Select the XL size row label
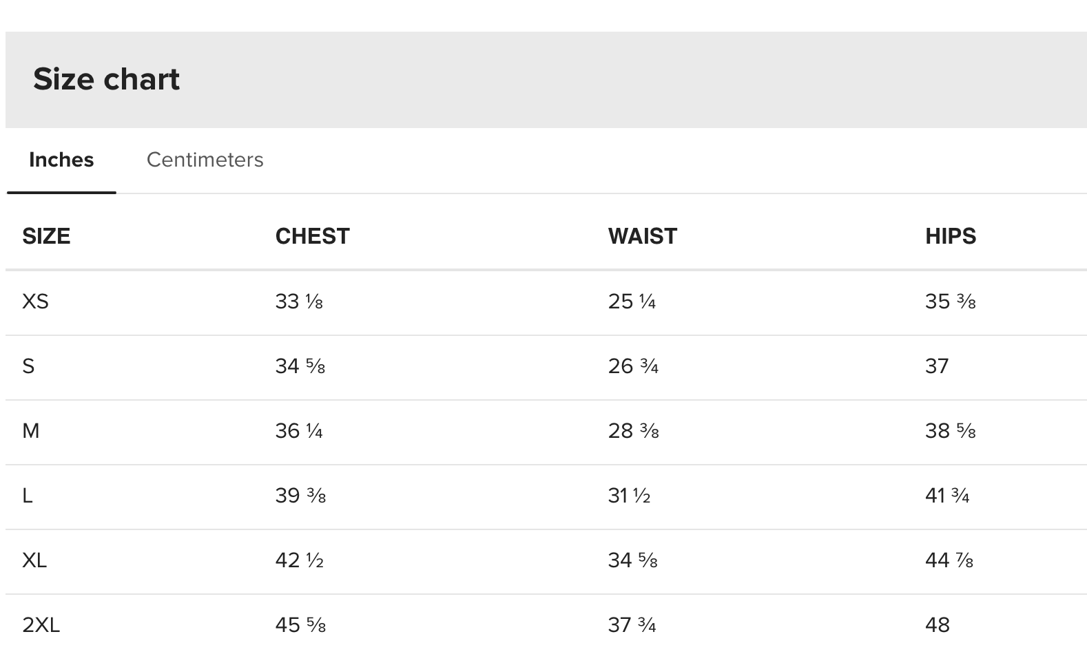Image resolution: width=1087 pixels, height=654 pixels. (x=34, y=560)
